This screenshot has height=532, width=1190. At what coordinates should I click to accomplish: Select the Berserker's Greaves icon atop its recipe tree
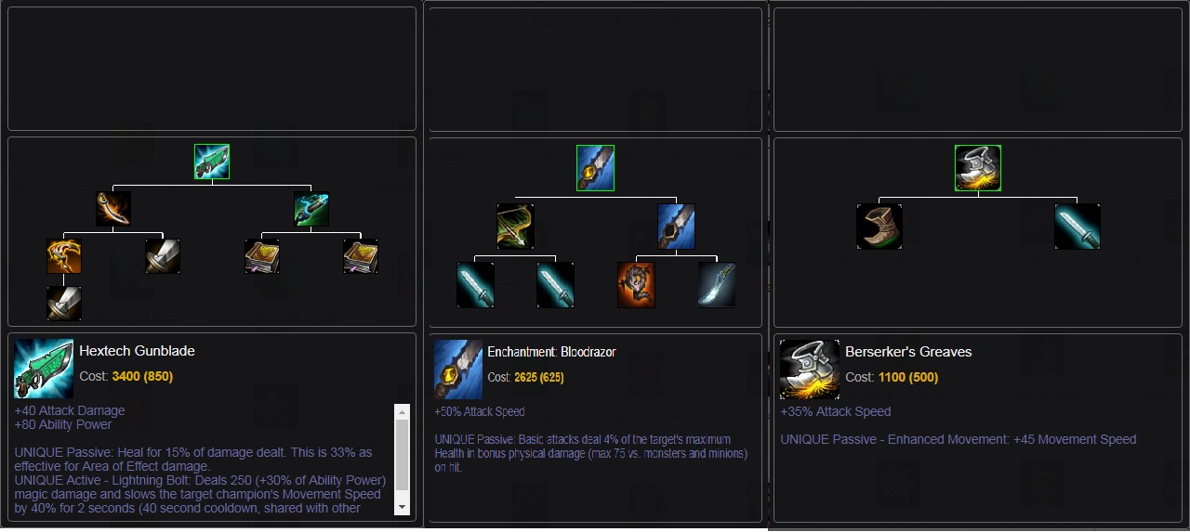click(978, 168)
